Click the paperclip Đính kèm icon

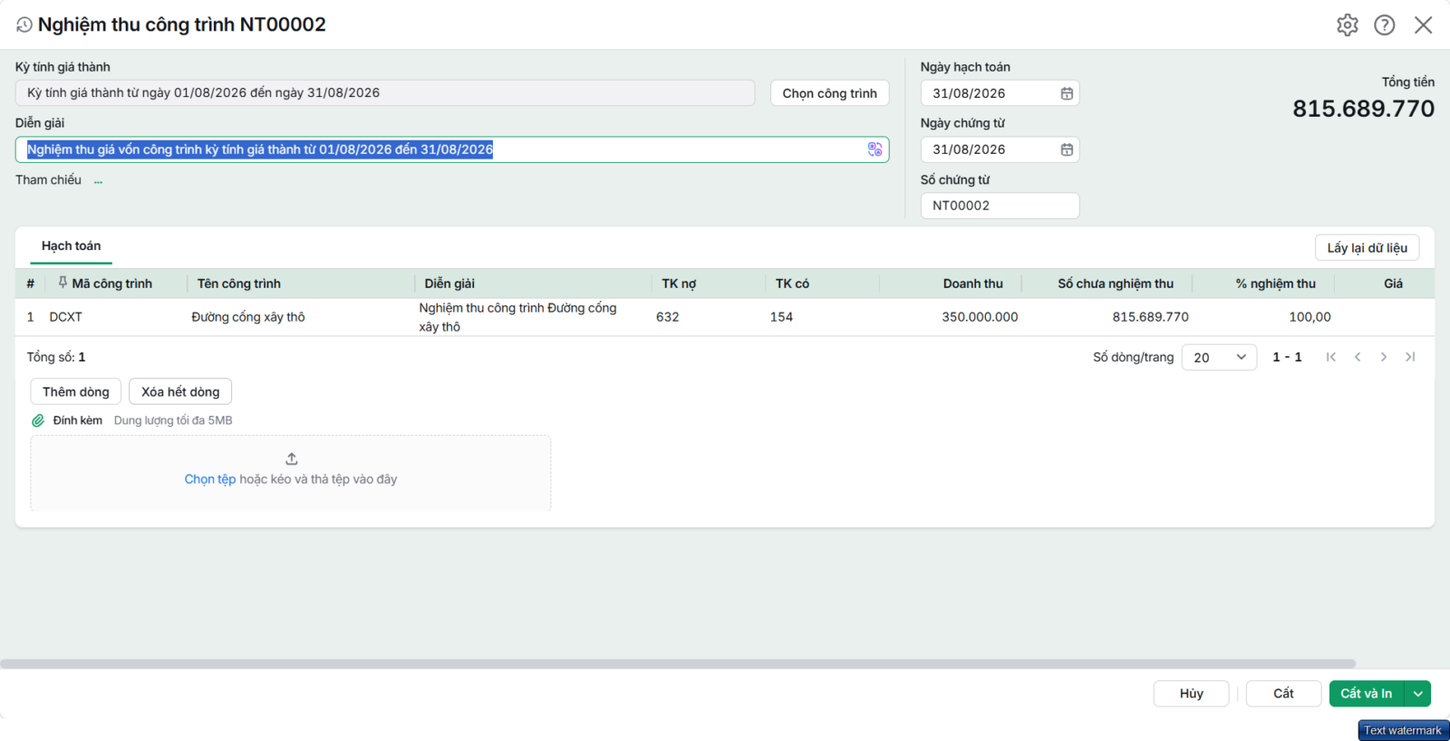coord(38,420)
